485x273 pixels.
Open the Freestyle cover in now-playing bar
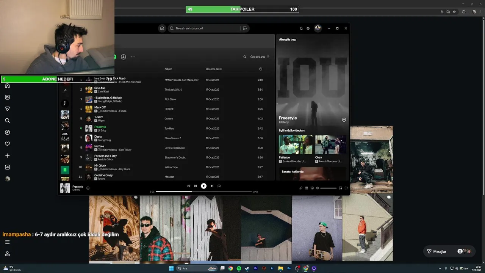[x=65, y=188]
